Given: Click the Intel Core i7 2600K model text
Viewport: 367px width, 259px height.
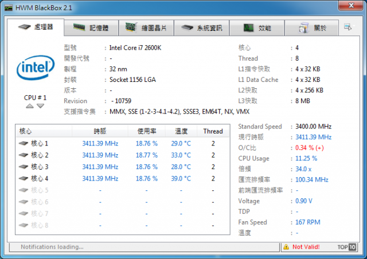Looking at the screenshot, I should pos(135,48).
